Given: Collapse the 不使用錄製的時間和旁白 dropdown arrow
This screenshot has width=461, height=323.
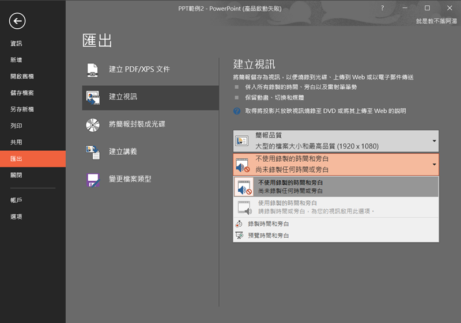Looking at the screenshot, I should tap(434, 164).
